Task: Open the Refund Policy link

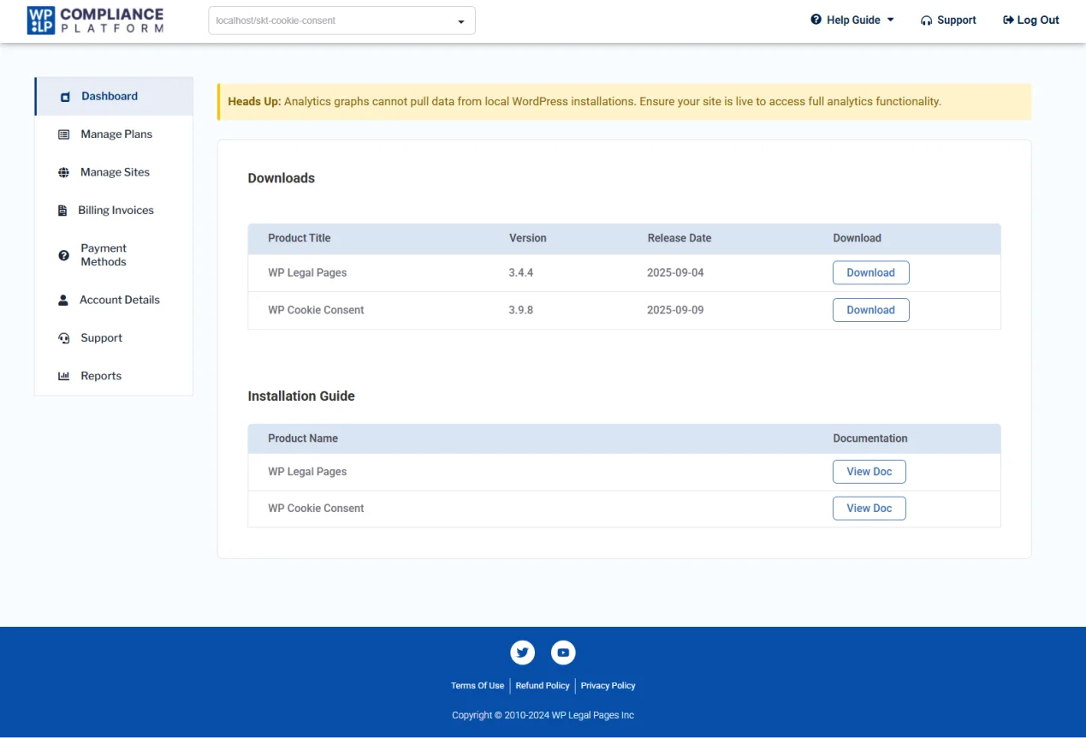Action: (x=543, y=686)
